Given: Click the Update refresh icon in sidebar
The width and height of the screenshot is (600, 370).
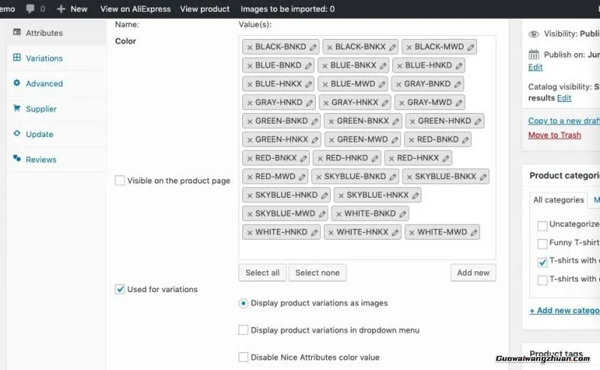Looking at the screenshot, I should 17,134.
